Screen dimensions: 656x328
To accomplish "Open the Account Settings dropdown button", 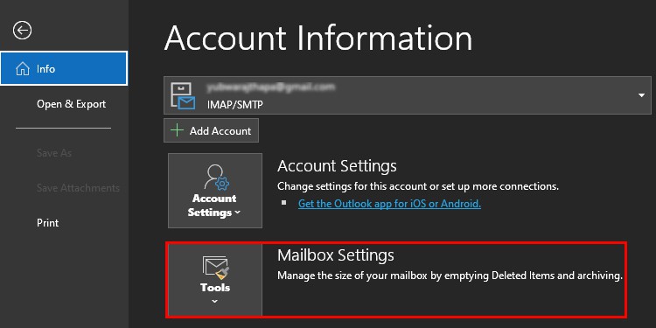I will click(215, 191).
